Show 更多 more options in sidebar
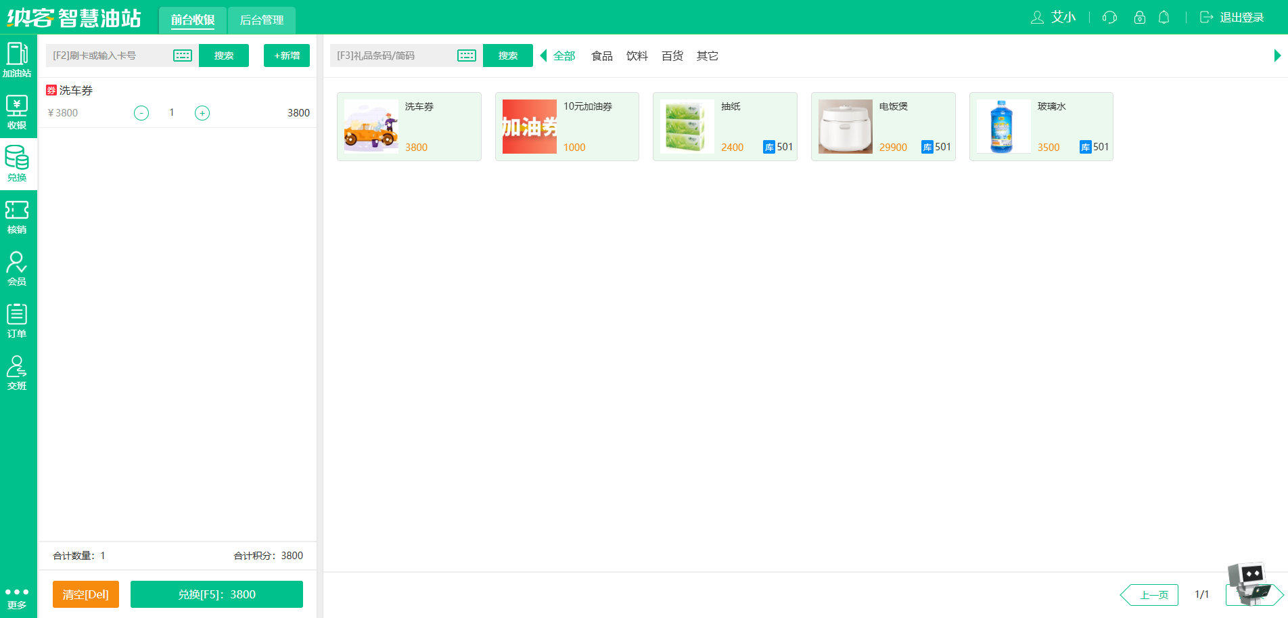The width and height of the screenshot is (1288, 618). pyautogui.click(x=17, y=598)
